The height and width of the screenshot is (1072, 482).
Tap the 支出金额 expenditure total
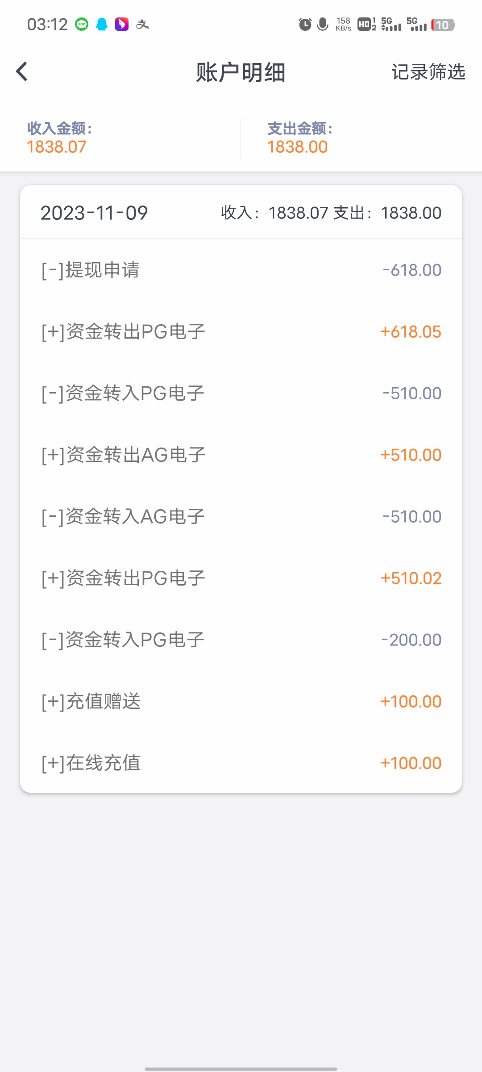click(x=298, y=138)
